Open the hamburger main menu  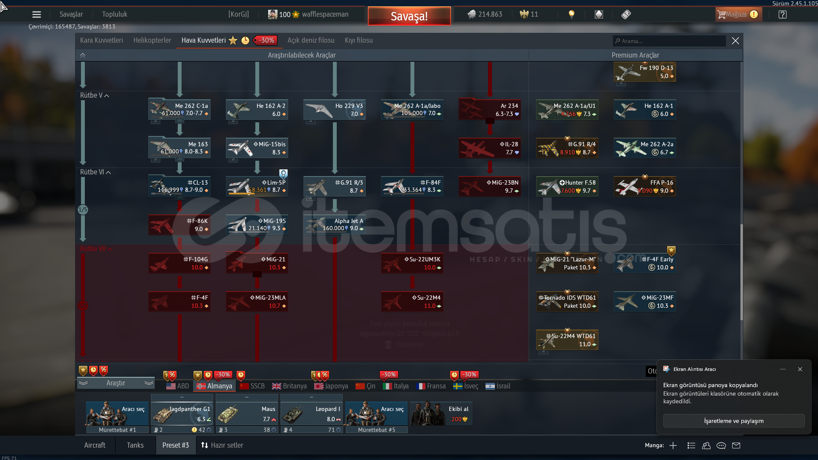37,14
